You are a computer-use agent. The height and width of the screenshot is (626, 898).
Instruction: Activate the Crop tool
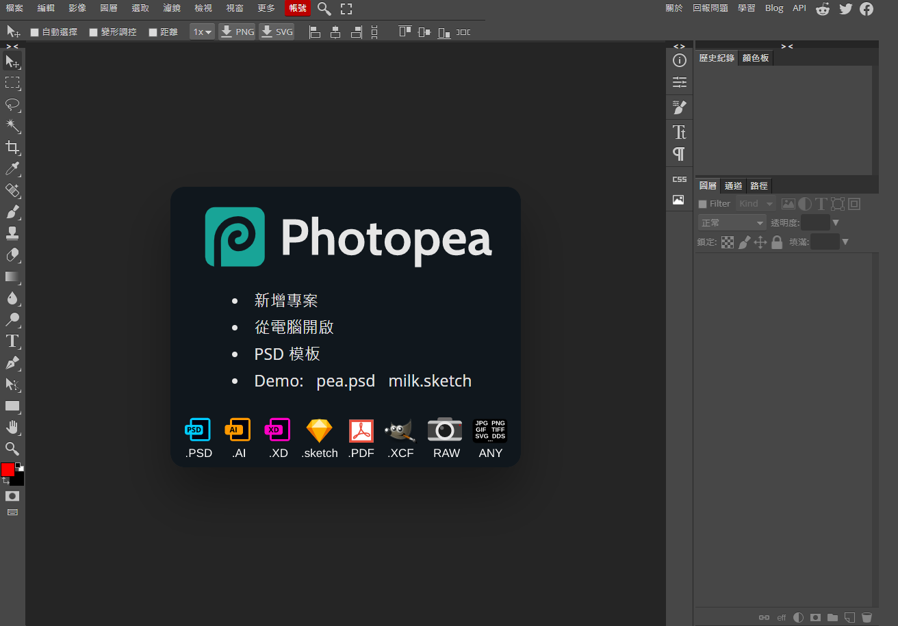[x=12, y=147]
